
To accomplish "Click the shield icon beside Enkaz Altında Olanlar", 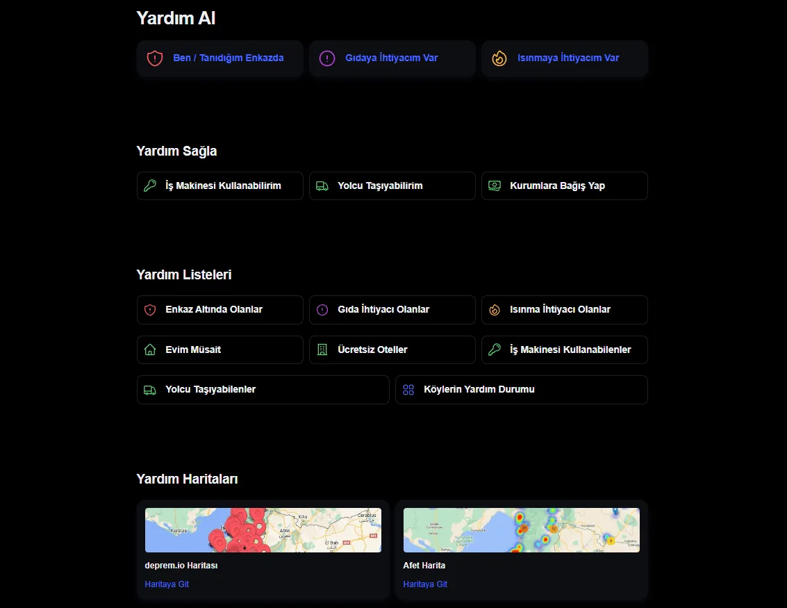I will 150,310.
